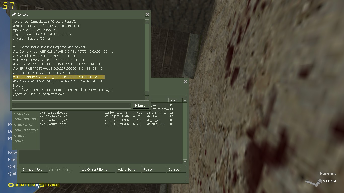Choose -commandmenu from suggestion list
The image size is (344, 193).
tap(25, 119)
